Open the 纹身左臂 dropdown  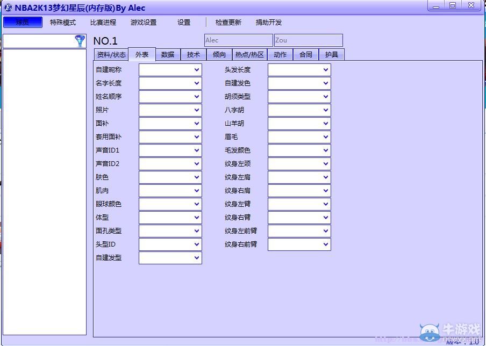click(x=299, y=204)
